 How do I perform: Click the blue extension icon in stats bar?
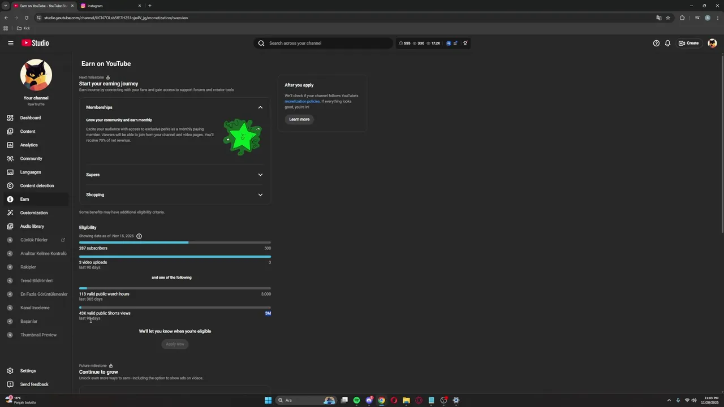click(x=449, y=43)
